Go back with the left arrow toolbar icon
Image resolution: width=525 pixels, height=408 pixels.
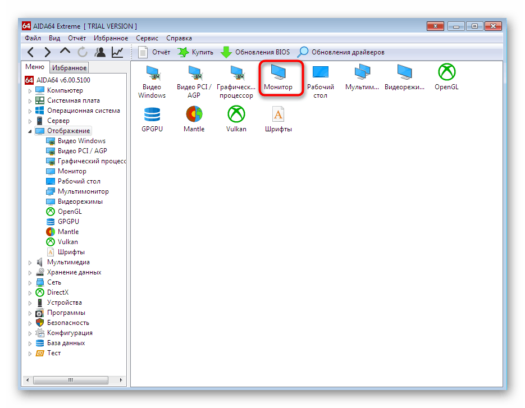(x=31, y=52)
